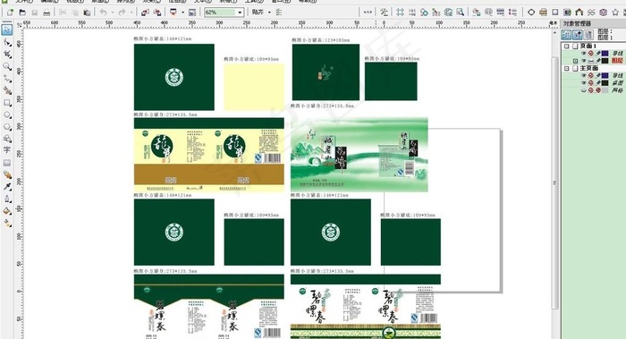Viewport: 626px width, 339px height.
Task: Select the 页面1 page in object manager
Action: pos(588,46)
